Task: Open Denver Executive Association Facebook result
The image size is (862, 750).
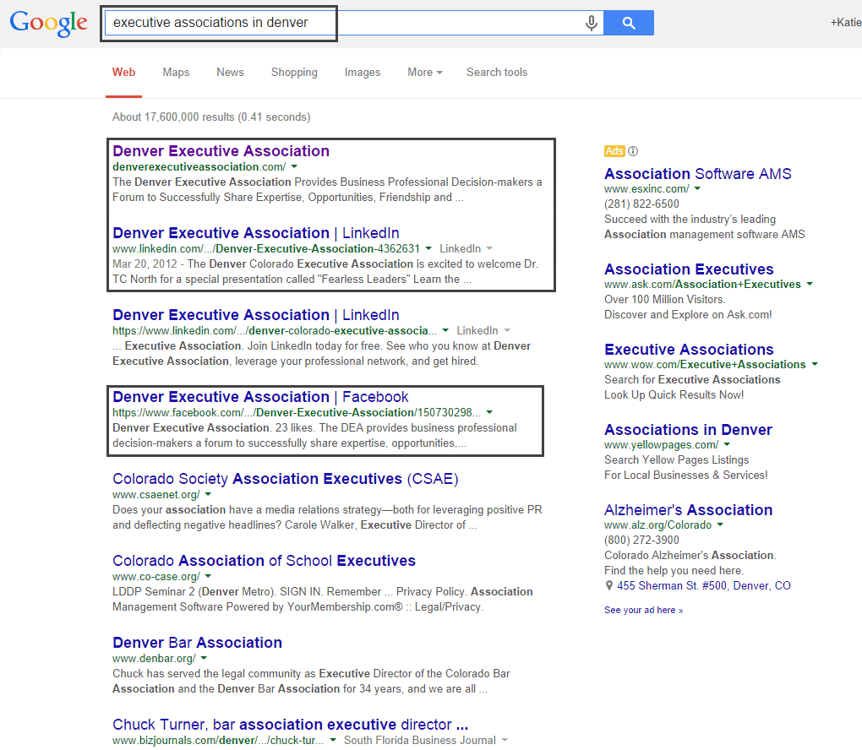Action: click(260, 397)
